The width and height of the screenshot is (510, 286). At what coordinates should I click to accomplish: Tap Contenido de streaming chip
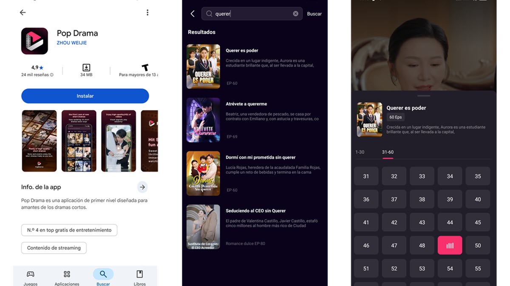[x=54, y=248]
